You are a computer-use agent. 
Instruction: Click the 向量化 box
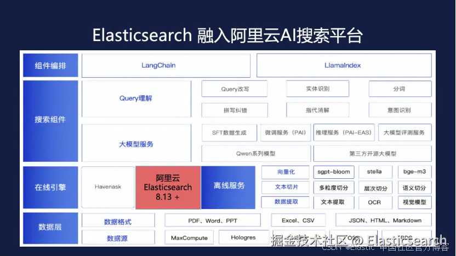coord(286,172)
